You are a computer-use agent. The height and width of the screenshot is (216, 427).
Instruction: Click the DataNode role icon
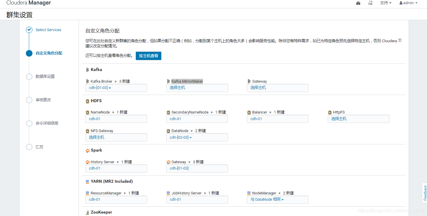(168, 131)
